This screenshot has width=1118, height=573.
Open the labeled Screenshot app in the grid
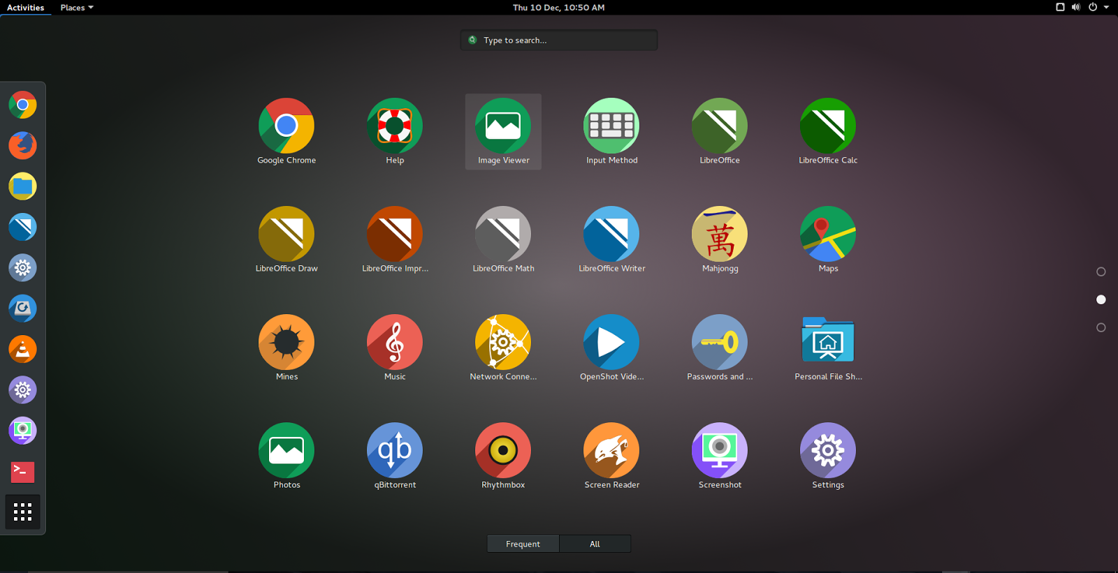pyautogui.click(x=720, y=450)
